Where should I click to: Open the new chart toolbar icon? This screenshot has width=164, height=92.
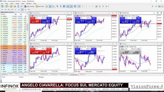[x=2, y=6]
